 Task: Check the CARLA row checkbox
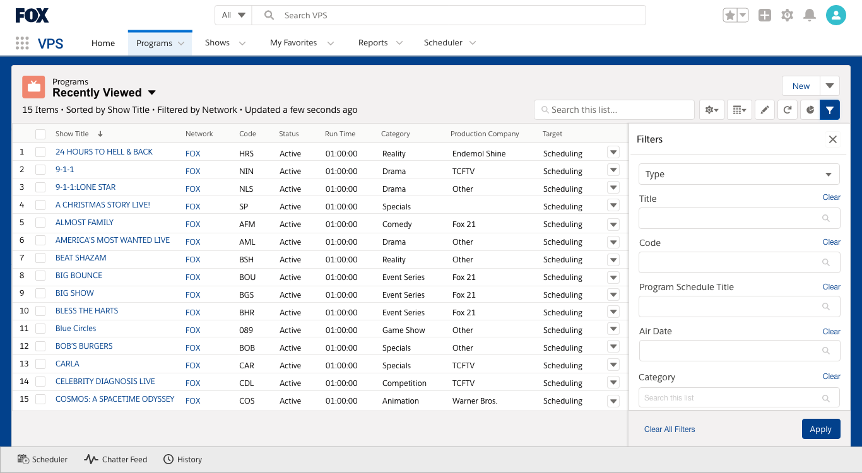click(x=40, y=364)
